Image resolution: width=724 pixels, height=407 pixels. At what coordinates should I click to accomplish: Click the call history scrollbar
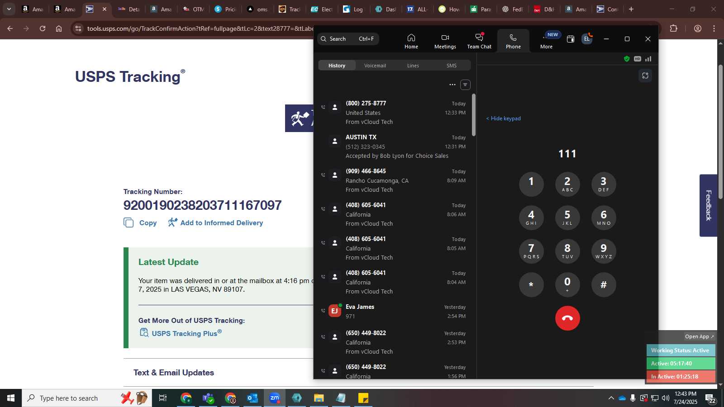pos(473,115)
